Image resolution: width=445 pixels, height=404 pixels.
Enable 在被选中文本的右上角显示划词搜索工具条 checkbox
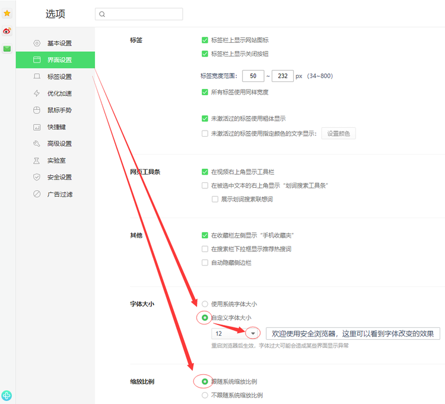click(205, 185)
